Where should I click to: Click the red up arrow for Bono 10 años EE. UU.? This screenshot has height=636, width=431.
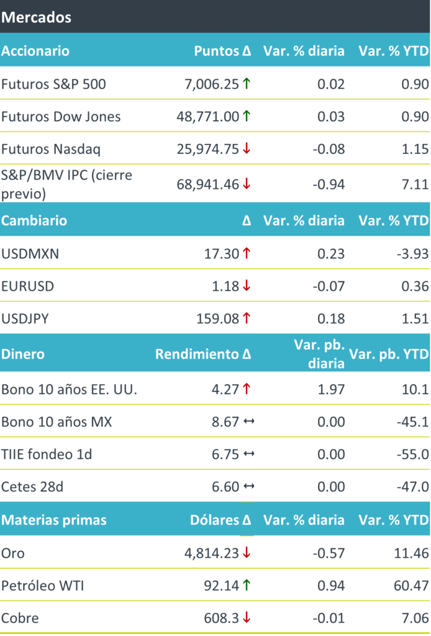247,389
